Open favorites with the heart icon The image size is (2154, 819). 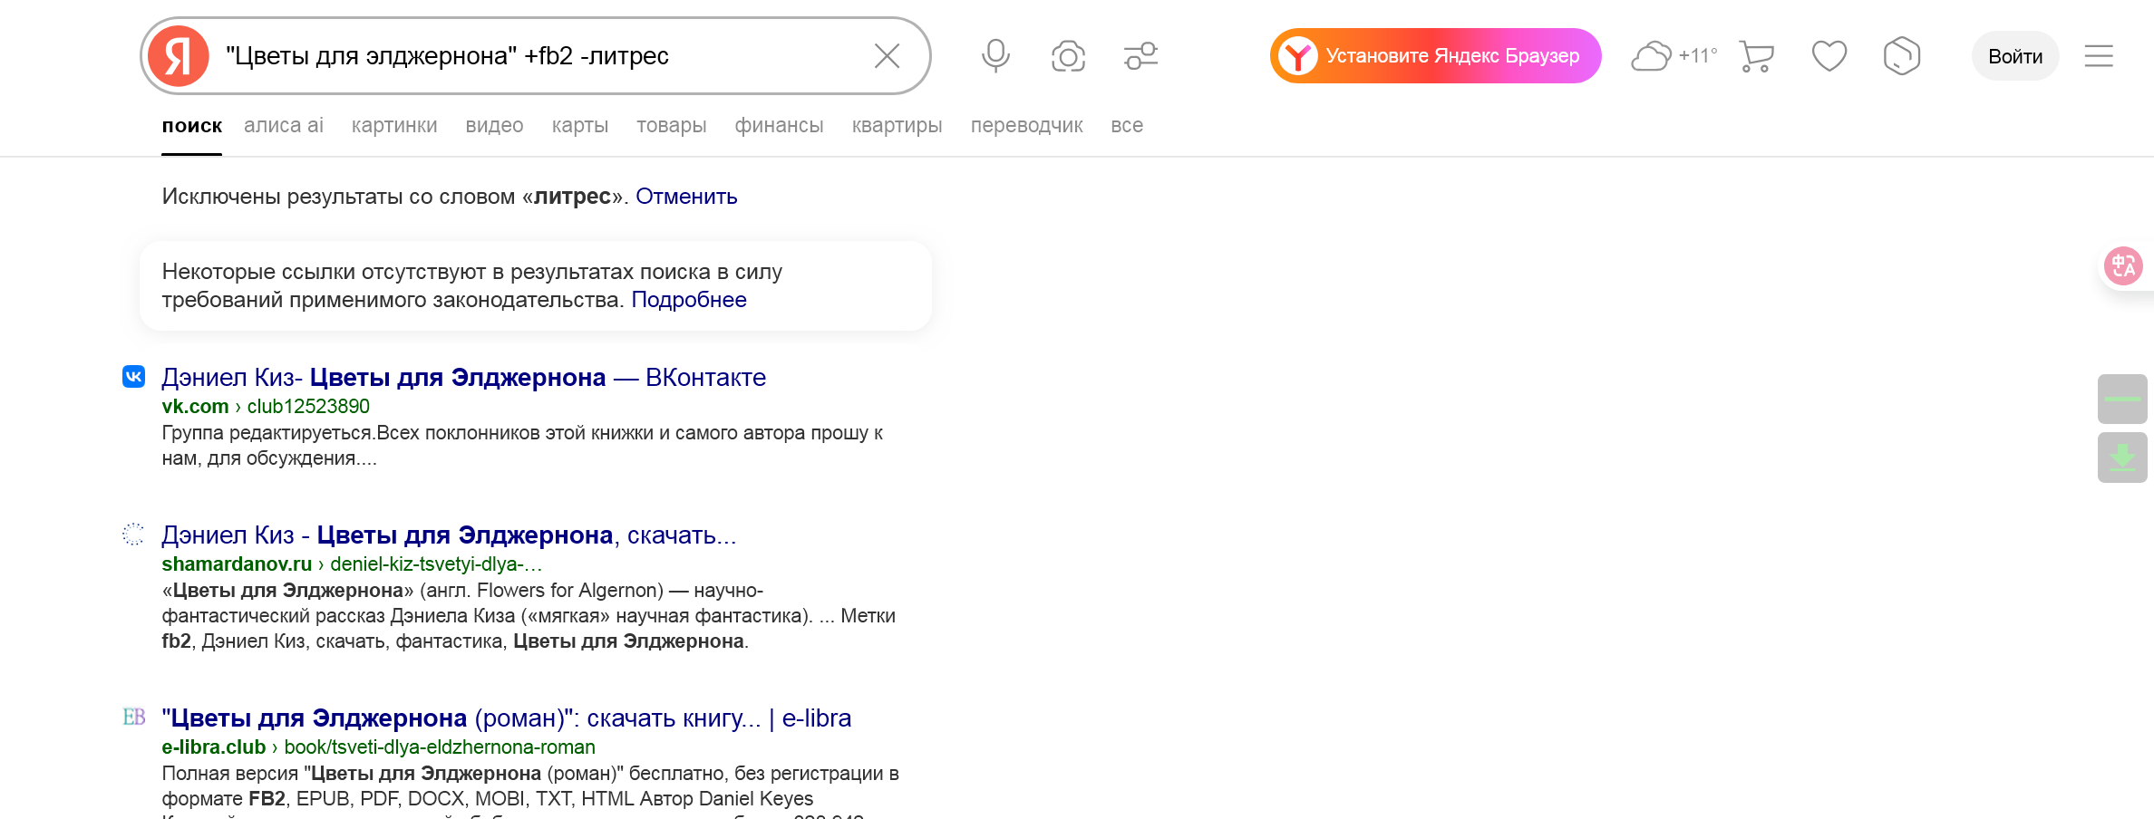pos(1829,56)
